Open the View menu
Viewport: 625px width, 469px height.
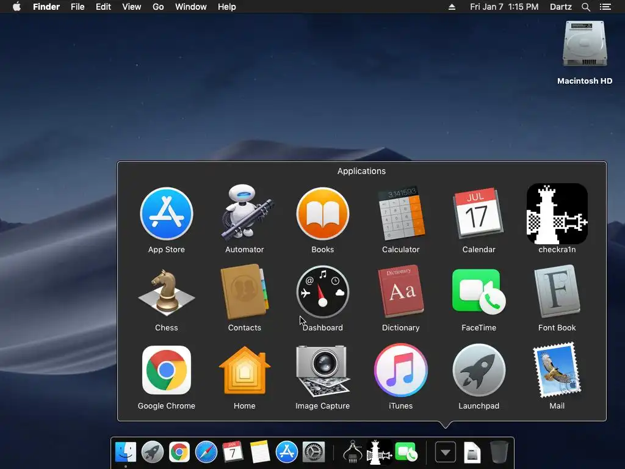(x=132, y=7)
